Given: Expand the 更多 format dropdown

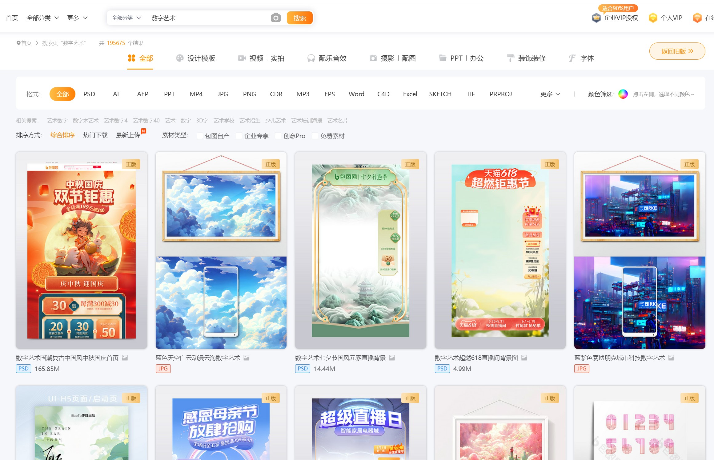Looking at the screenshot, I should pyautogui.click(x=550, y=94).
